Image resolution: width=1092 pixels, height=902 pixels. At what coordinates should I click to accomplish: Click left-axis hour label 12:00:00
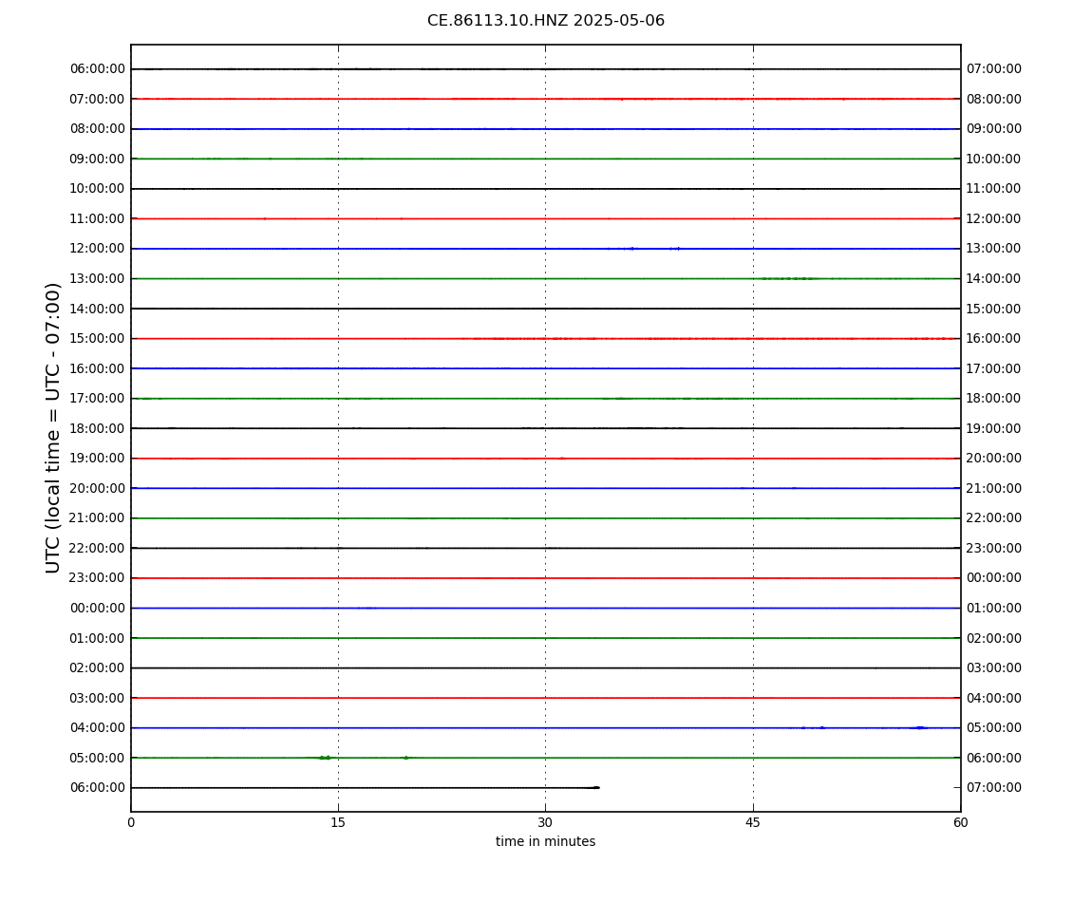coord(98,249)
